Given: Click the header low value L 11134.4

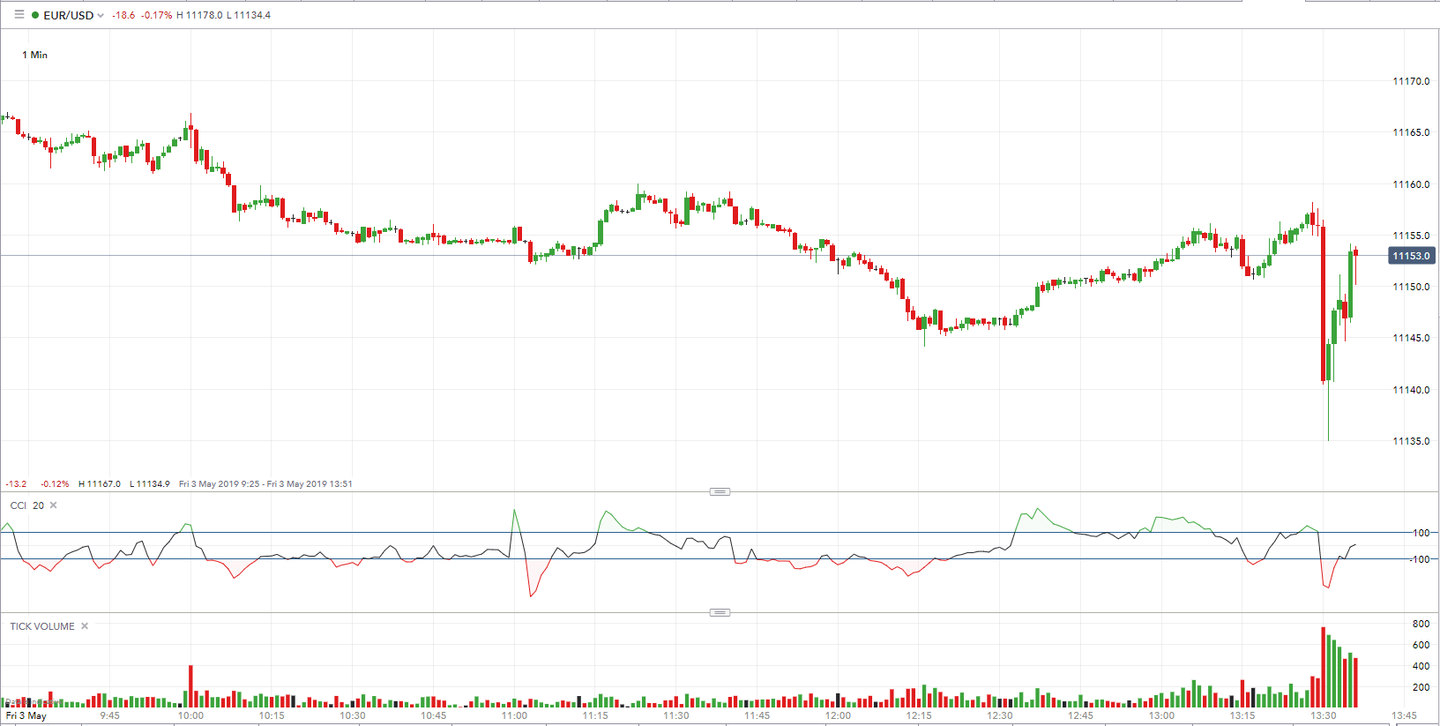Looking at the screenshot, I should point(249,15).
